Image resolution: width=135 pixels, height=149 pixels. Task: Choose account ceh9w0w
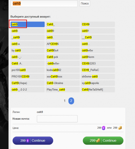(98, 50)
